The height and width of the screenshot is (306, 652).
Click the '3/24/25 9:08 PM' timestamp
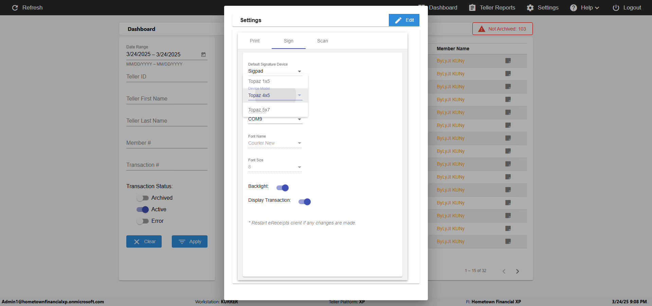pos(629,302)
